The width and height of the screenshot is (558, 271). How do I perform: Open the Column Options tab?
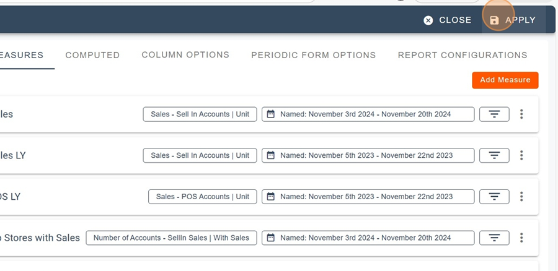tap(185, 55)
